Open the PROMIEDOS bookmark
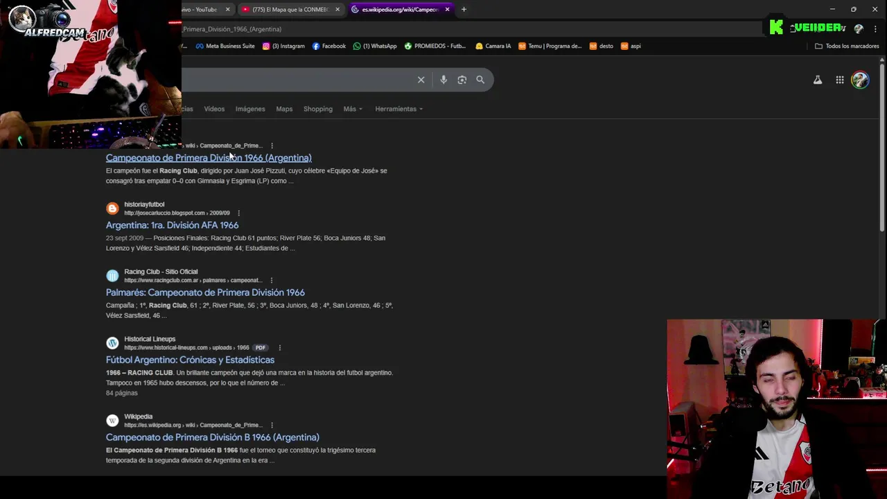This screenshot has width=887, height=499. tap(435, 46)
